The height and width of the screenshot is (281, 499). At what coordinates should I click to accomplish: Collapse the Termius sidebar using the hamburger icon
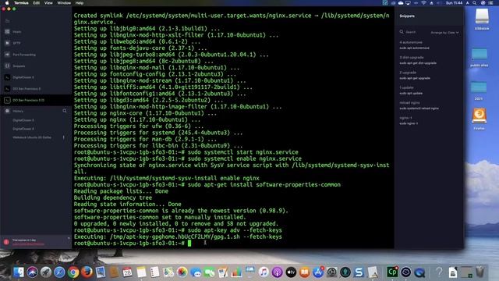click(7, 21)
